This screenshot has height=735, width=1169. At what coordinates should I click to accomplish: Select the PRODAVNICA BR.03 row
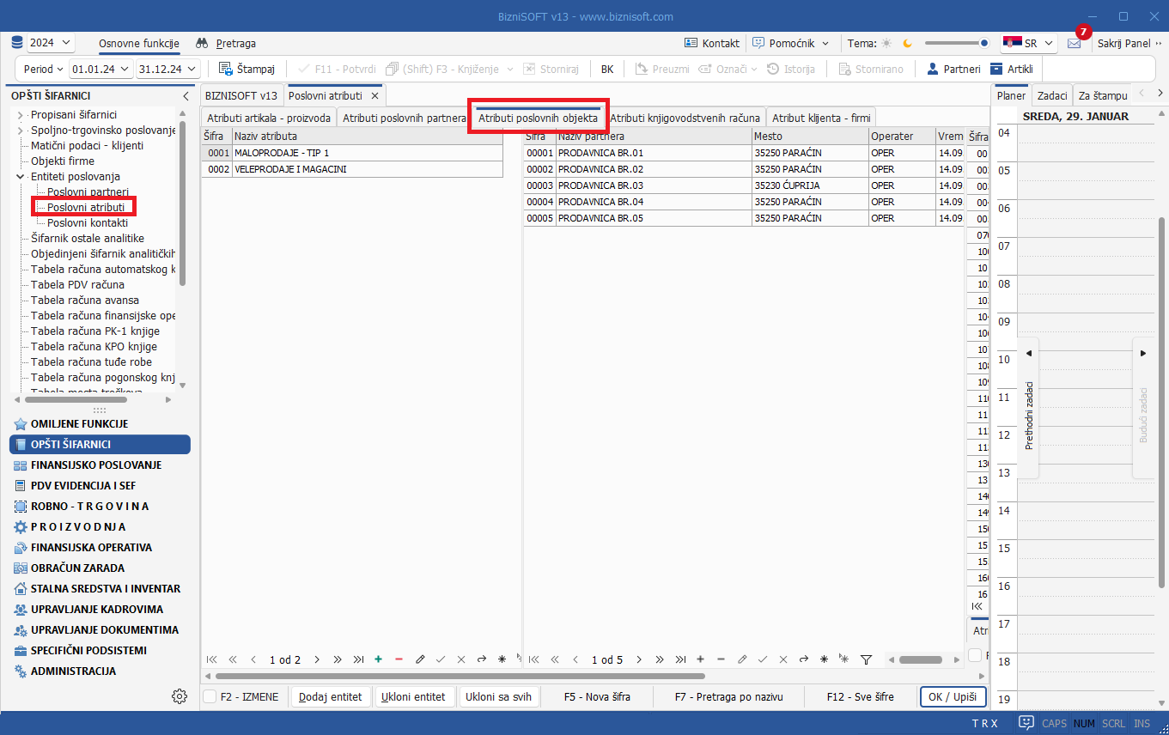[x=600, y=185]
